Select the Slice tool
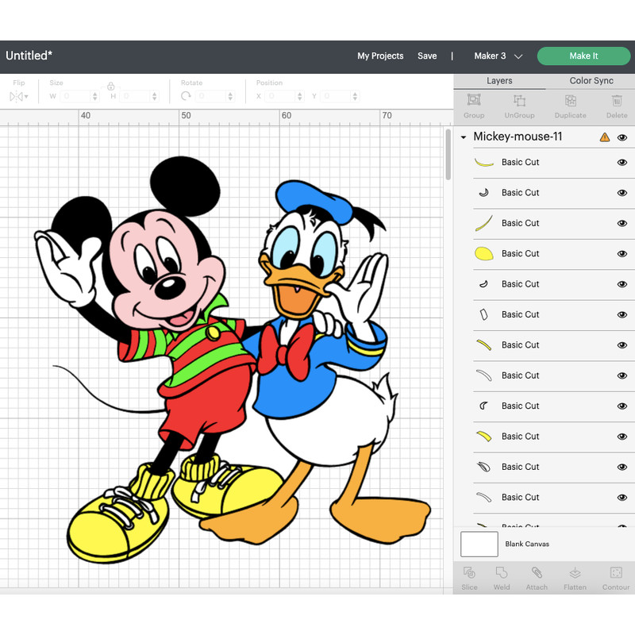The image size is (635, 635). tap(469, 577)
